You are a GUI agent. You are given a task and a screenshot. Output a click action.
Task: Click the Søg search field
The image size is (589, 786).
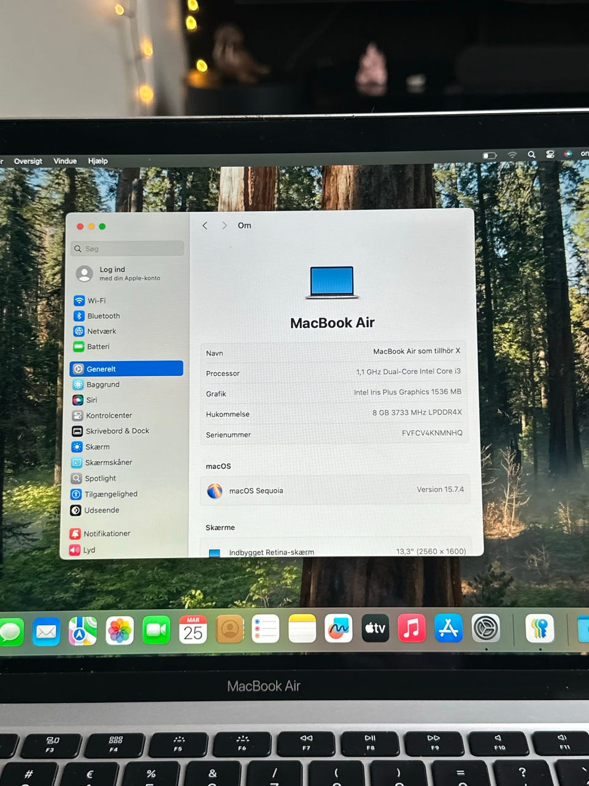tap(128, 248)
